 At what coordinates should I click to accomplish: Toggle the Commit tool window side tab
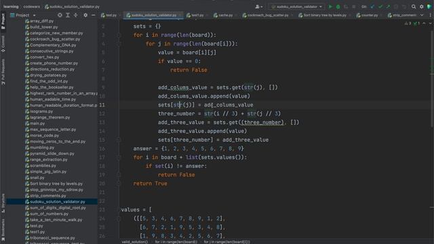[x=3, y=43]
